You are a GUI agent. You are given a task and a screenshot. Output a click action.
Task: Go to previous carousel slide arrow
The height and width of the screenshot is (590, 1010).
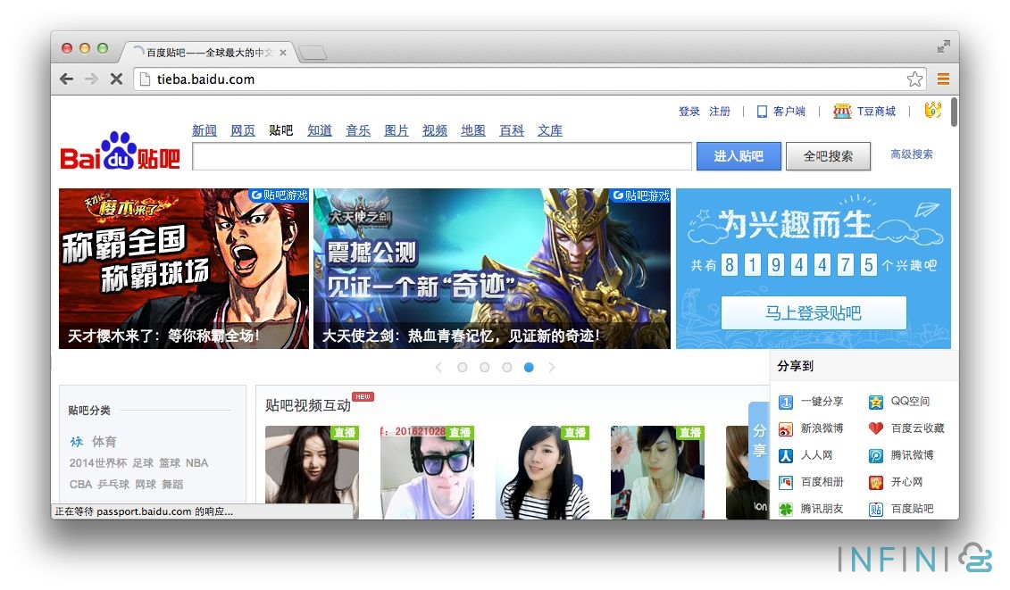[x=438, y=367]
